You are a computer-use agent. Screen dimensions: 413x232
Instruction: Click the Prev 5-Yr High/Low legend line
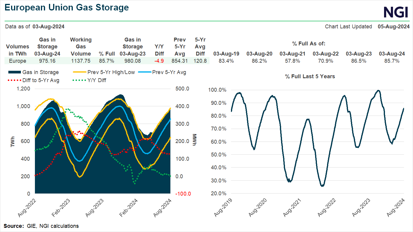pyautogui.click(x=79, y=72)
